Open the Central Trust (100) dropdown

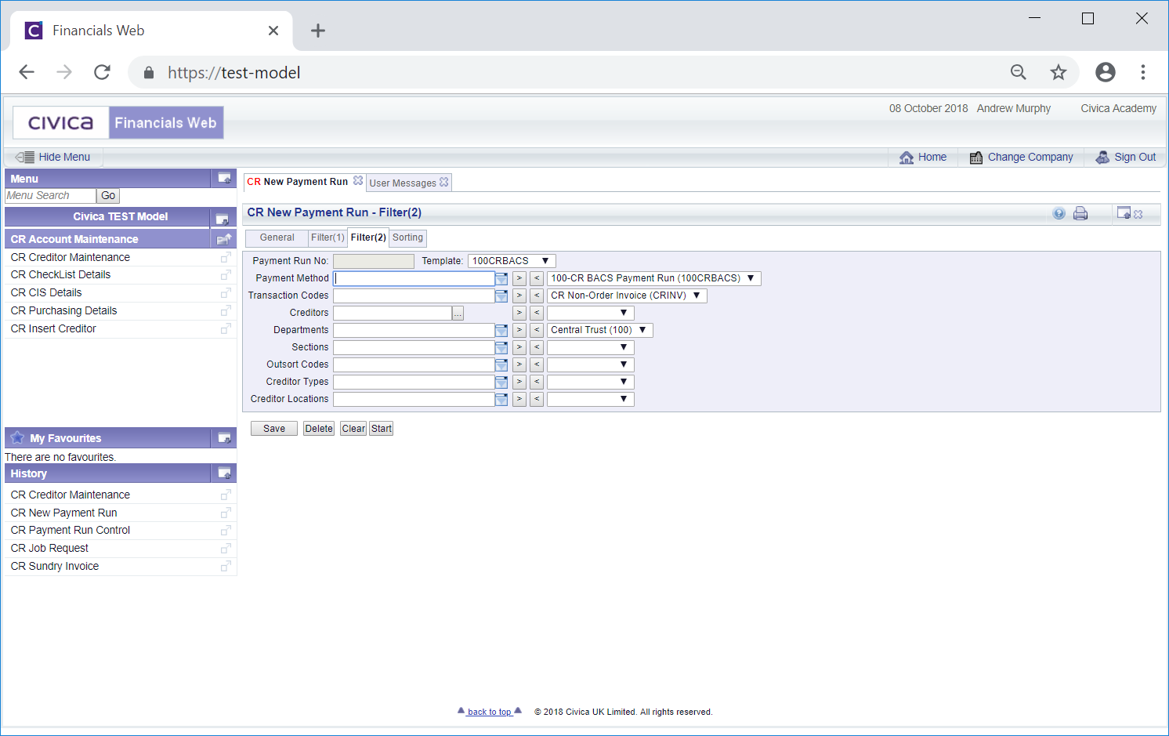pyautogui.click(x=600, y=330)
